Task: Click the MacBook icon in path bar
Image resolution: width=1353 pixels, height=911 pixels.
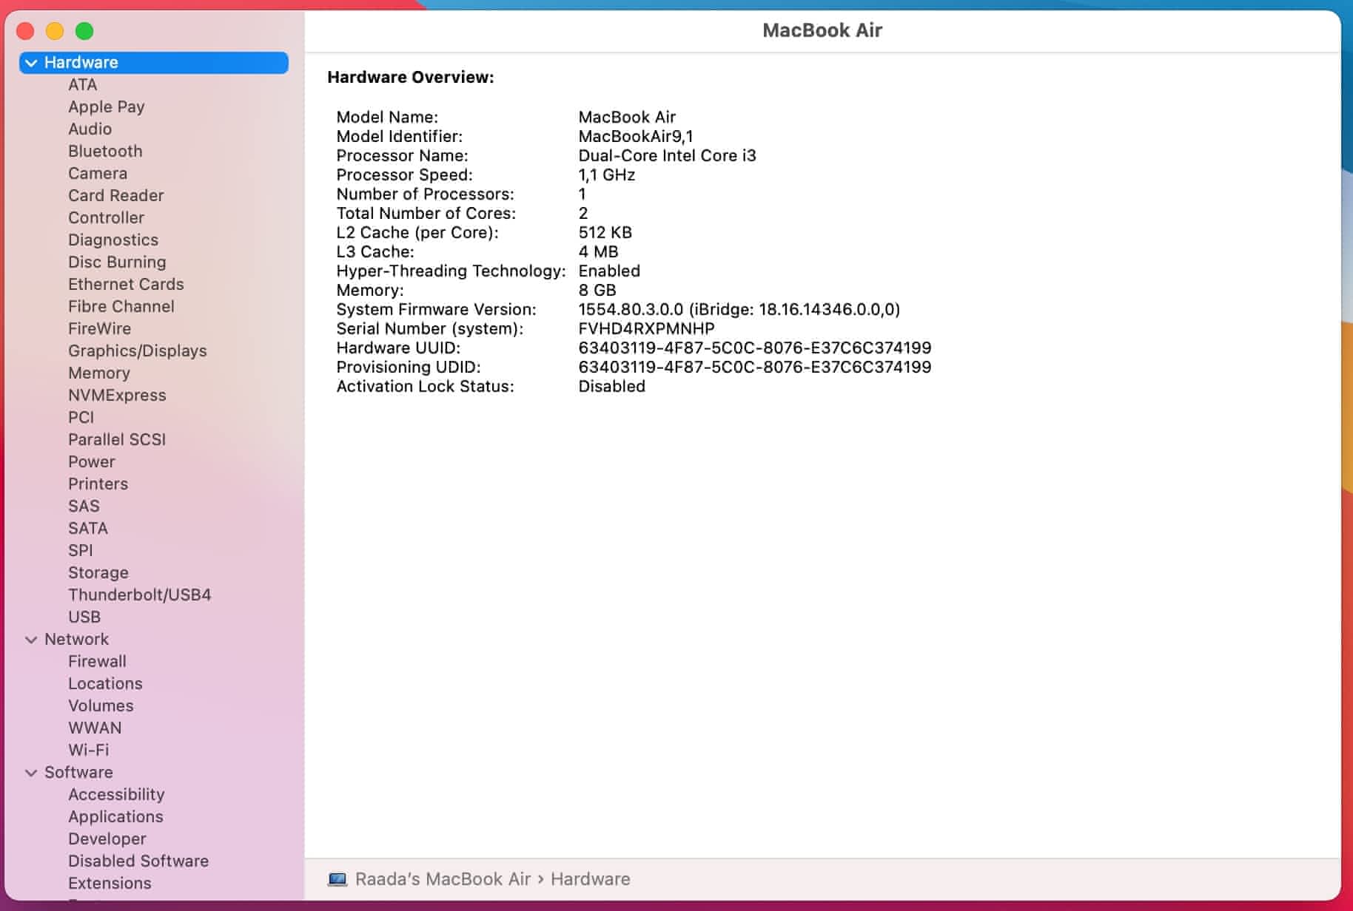Action: click(338, 879)
